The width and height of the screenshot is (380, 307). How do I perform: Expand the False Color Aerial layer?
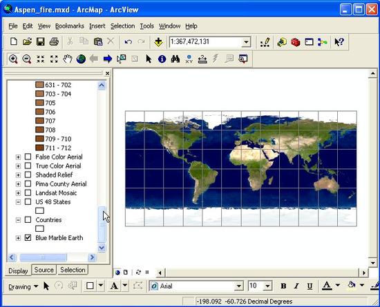[x=18, y=157]
